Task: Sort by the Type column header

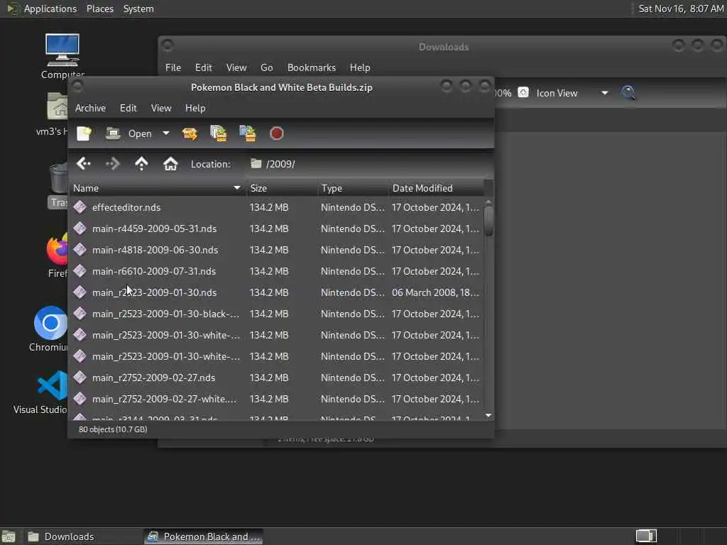Action: 352,188
